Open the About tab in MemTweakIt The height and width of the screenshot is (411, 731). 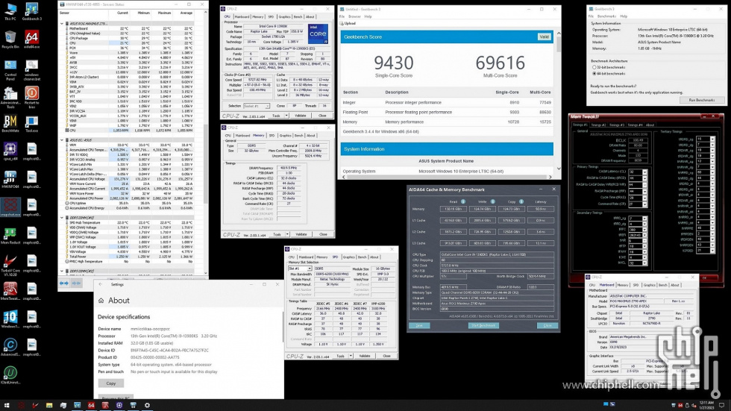(650, 125)
